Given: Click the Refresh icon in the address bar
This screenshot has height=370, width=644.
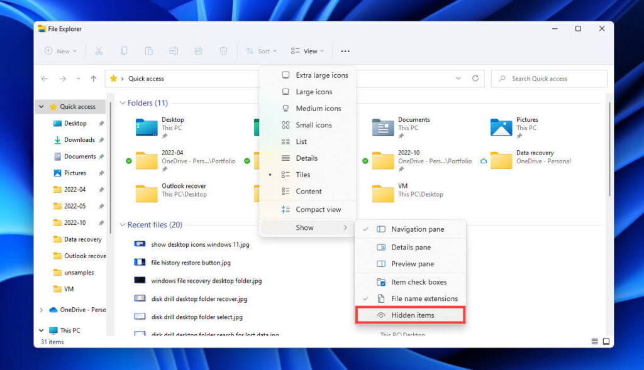Looking at the screenshot, I should [x=476, y=79].
